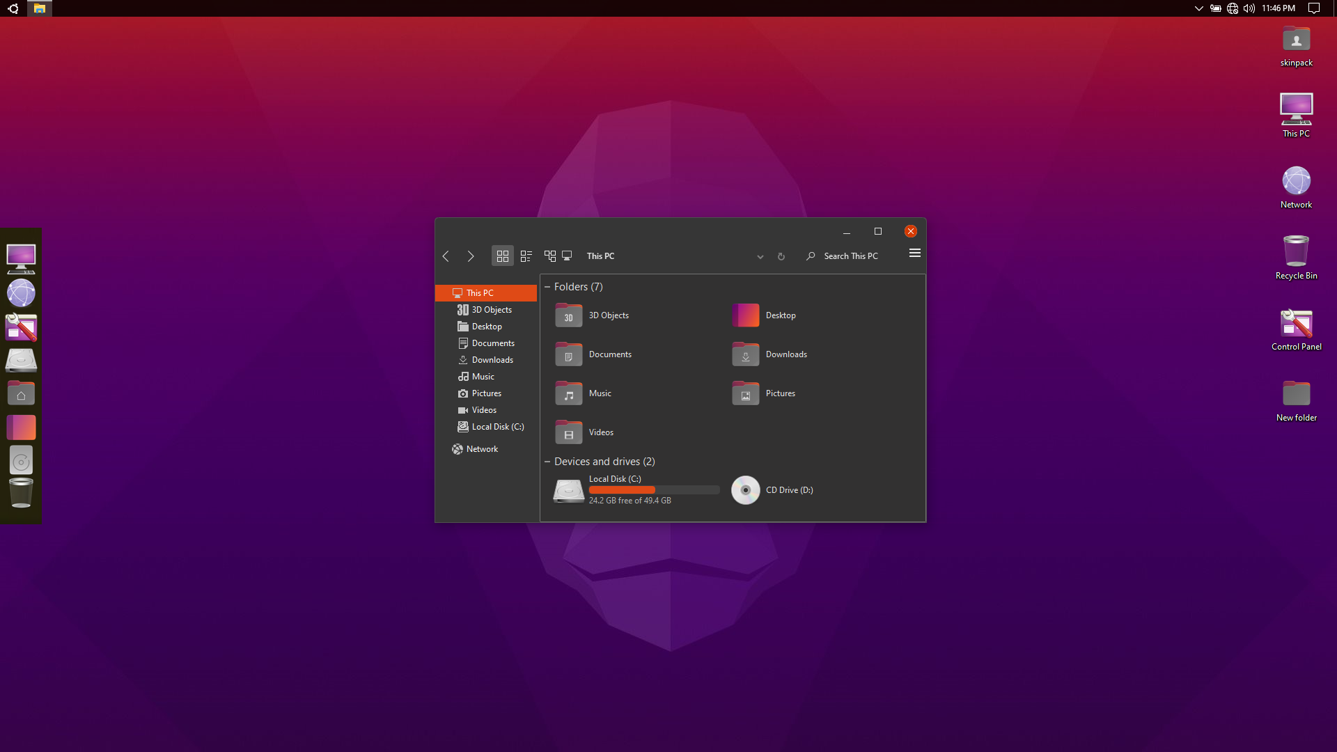Screen dimensions: 1337x752
Task: Switch to details list view
Action: pyautogui.click(x=526, y=256)
